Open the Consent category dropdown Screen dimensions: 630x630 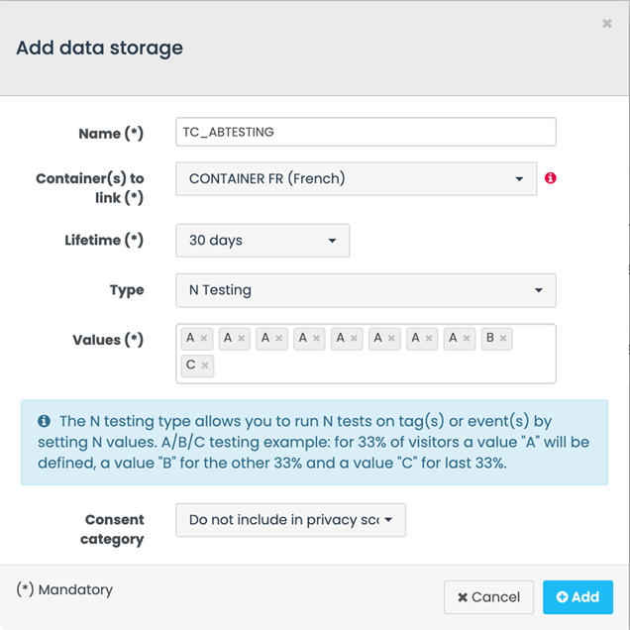point(290,520)
